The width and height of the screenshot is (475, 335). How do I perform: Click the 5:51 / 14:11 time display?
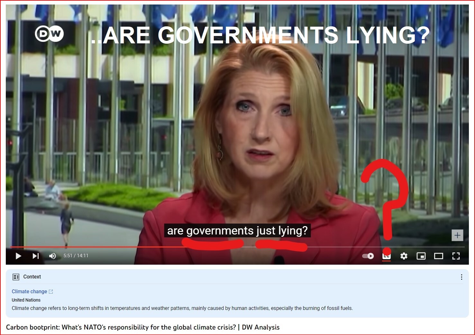(x=76, y=256)
